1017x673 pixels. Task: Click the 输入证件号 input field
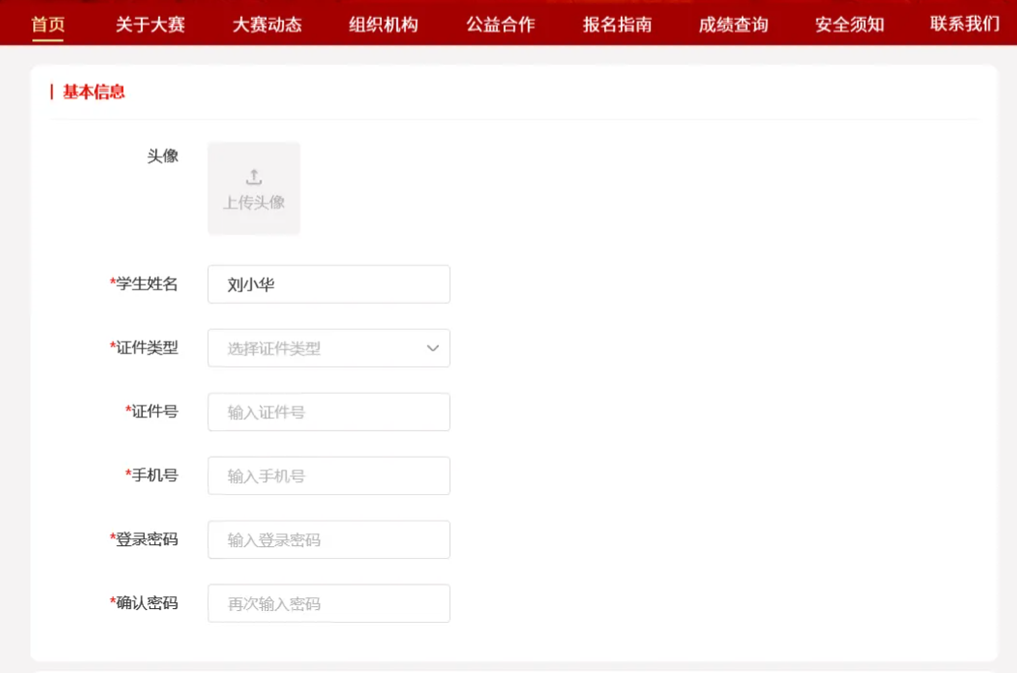tap(329, 412)
